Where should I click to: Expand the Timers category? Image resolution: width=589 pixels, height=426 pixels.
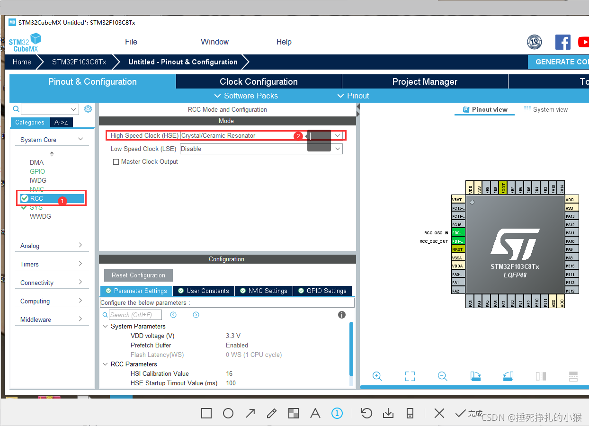pos(80,264)
